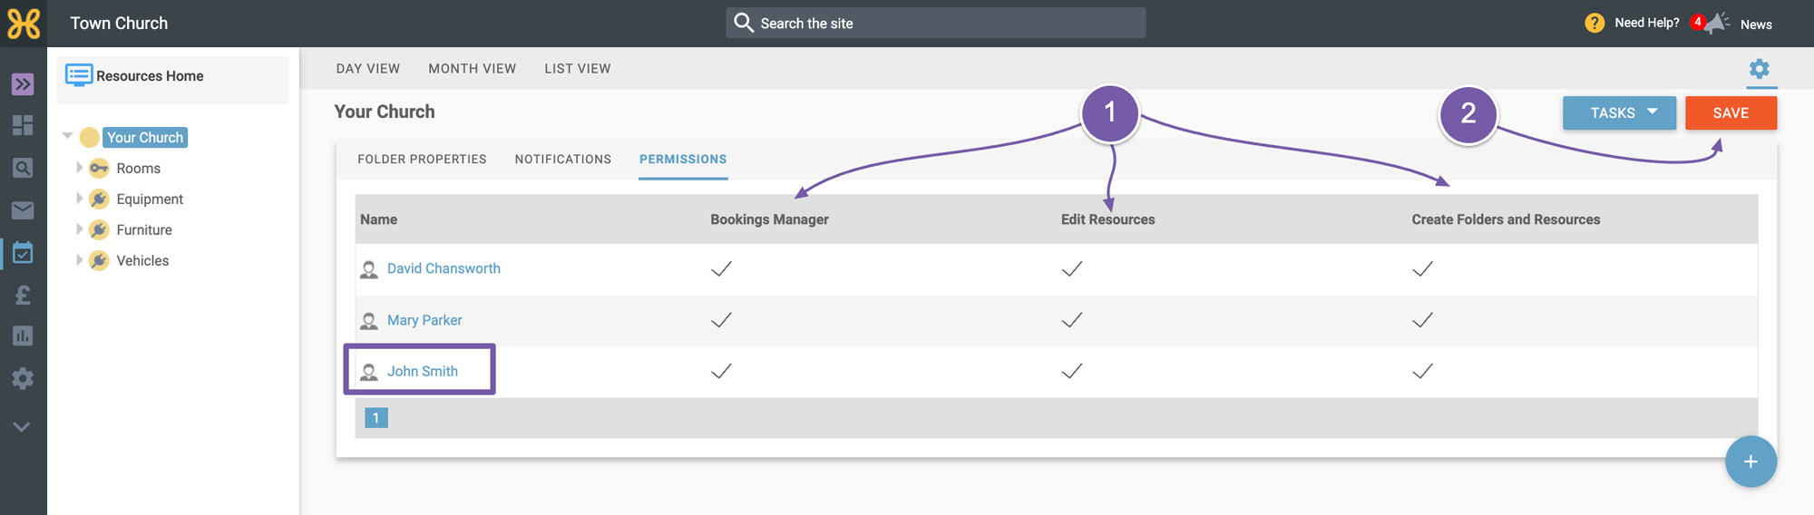The image size is (1814, 515).
Task: Toggle Create Folders tick for John Smith
Action: click(1422, 371)
